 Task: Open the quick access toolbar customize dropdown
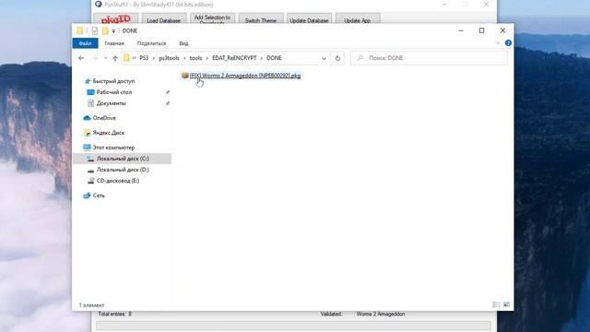pos(113,31)
